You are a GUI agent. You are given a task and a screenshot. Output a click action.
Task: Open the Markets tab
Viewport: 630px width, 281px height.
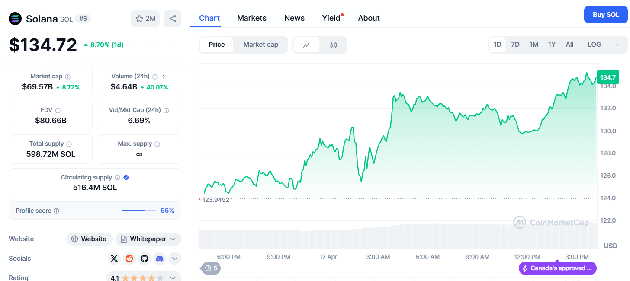click(252, 18)
